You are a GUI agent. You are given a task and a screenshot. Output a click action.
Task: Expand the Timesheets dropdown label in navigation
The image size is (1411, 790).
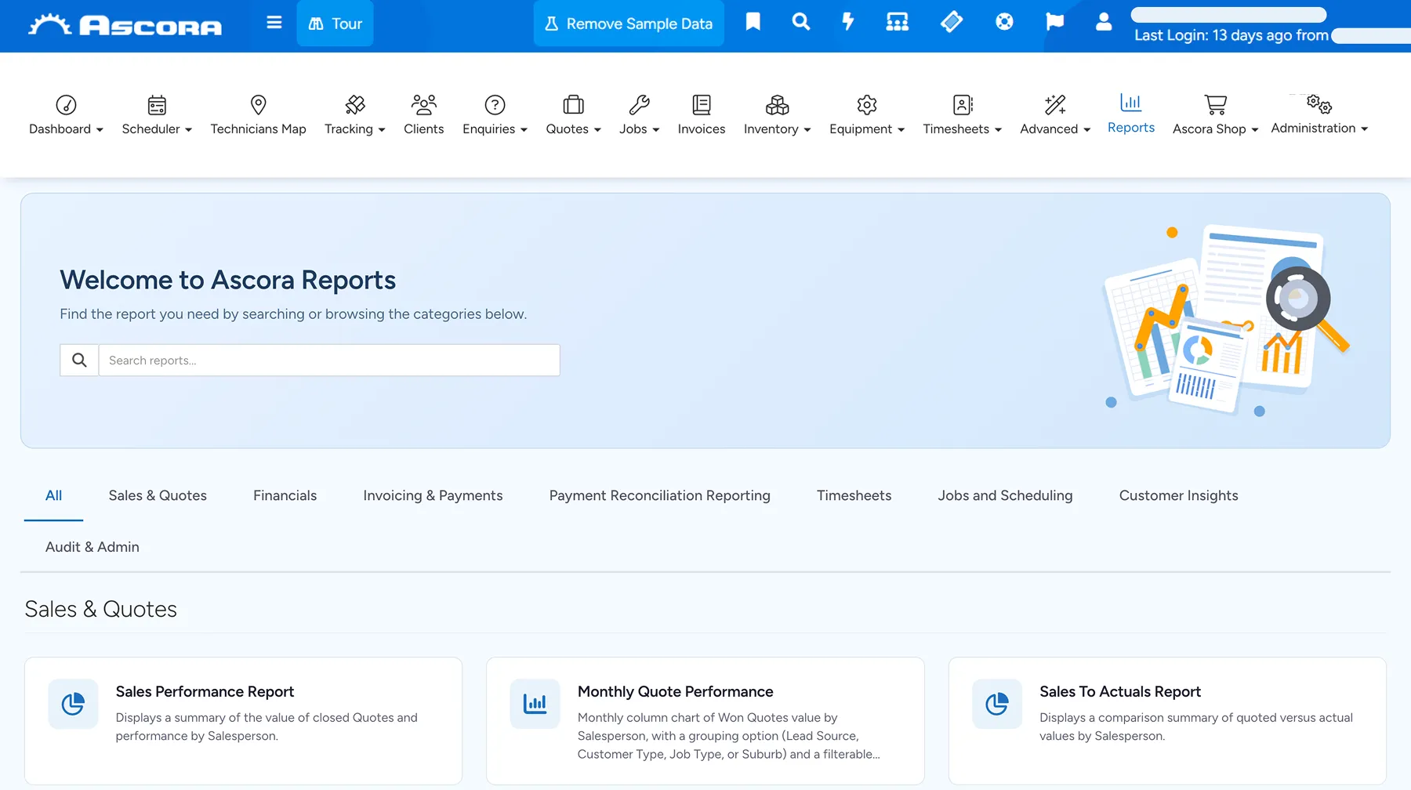click(x=962, y=129)
